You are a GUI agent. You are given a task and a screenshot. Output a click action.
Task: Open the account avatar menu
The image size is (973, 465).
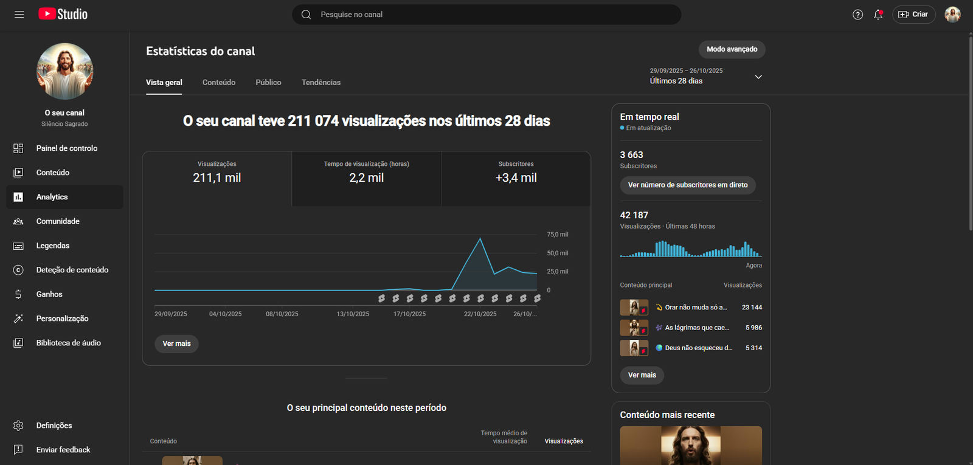pos(952,15)
